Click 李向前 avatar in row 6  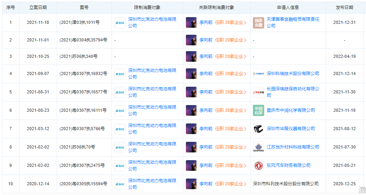(x=191, y=111)
